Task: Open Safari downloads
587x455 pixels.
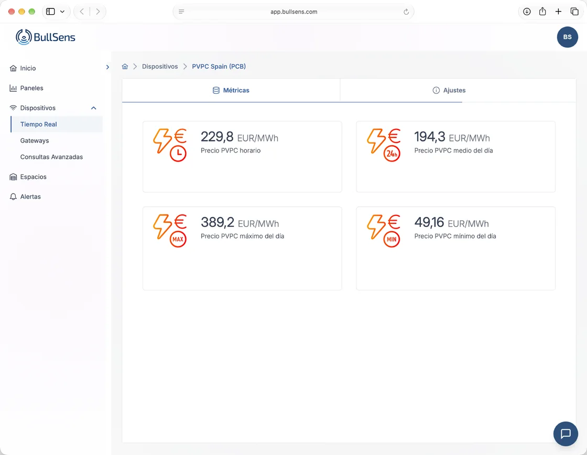Action: tap(527, 12)
